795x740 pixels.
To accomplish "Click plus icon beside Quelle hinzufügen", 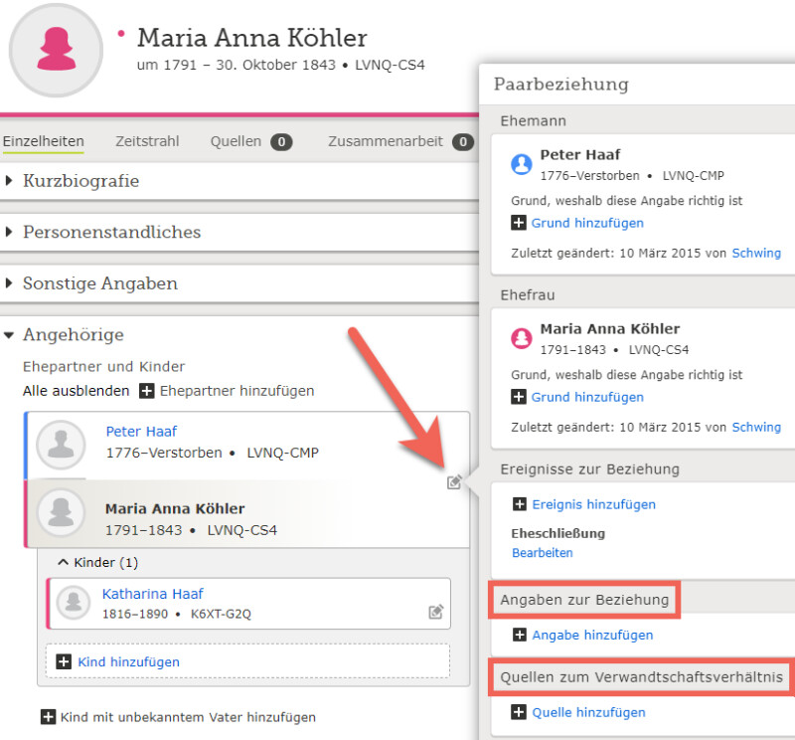I will point(518,712).
